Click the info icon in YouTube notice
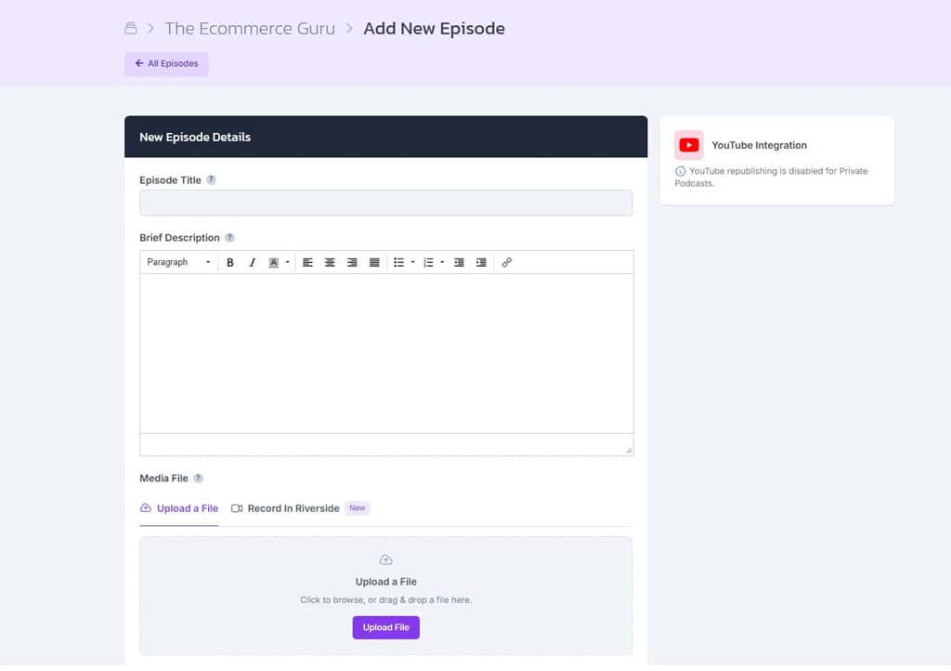The height and width of the screenshot is (671, 951). [x=681, y=171]
